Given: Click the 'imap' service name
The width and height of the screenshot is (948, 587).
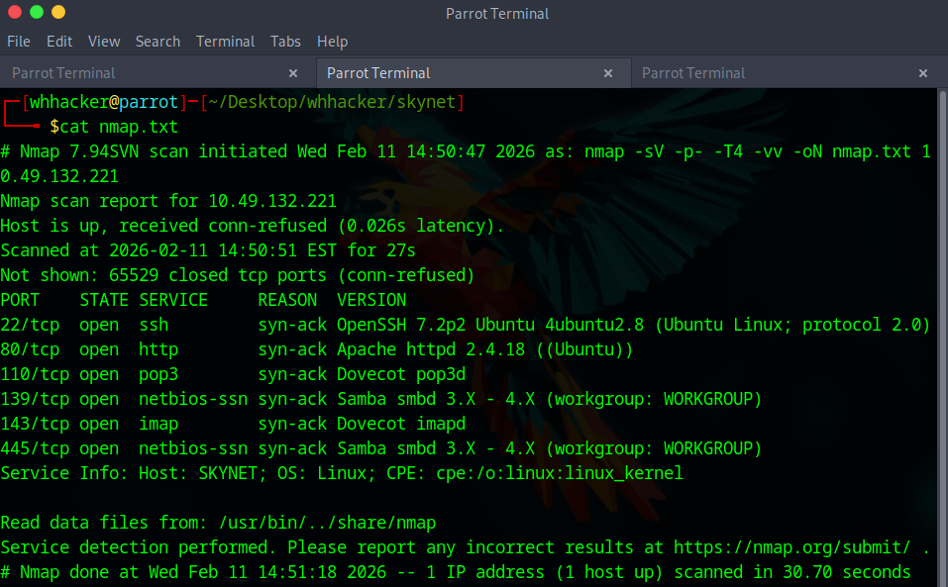Looking at the screenshot, I should [x=158, y=424].
